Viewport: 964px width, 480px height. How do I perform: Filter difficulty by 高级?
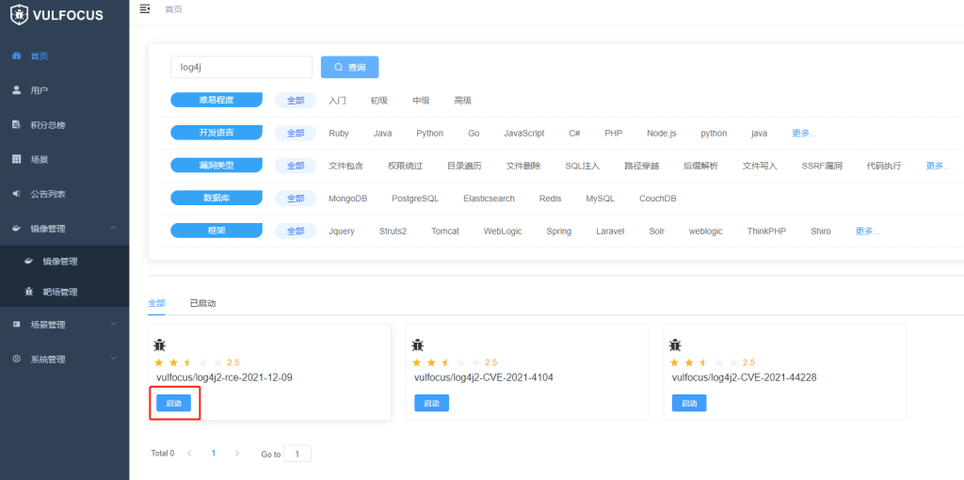(463, 100)
